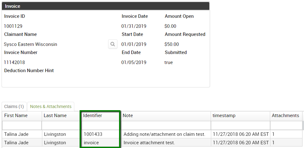Sort by Attachments column header
This screenshot has height=148, width=304.
285,116
